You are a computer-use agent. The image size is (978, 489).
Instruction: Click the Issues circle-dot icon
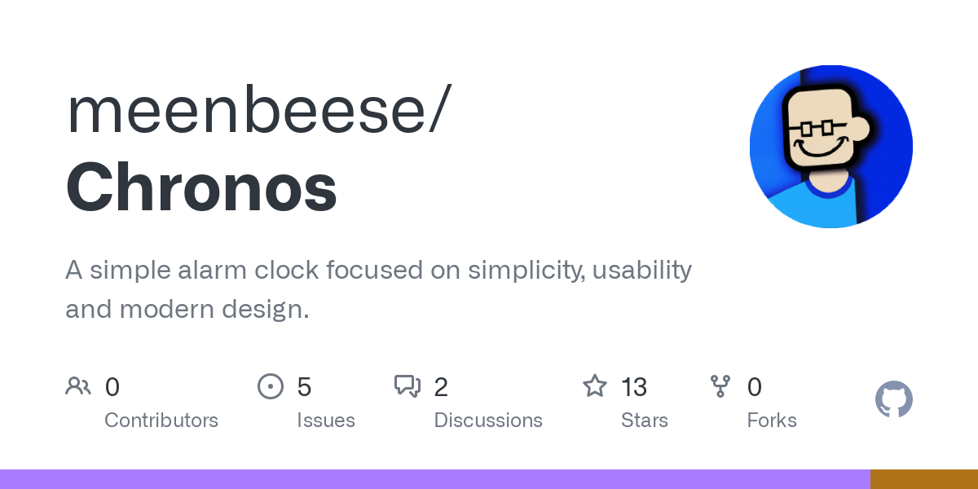click(270, 386)
